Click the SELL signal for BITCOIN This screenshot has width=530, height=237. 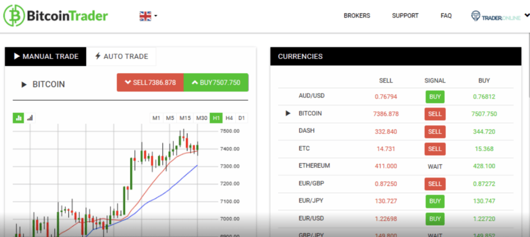coord(435,114)
